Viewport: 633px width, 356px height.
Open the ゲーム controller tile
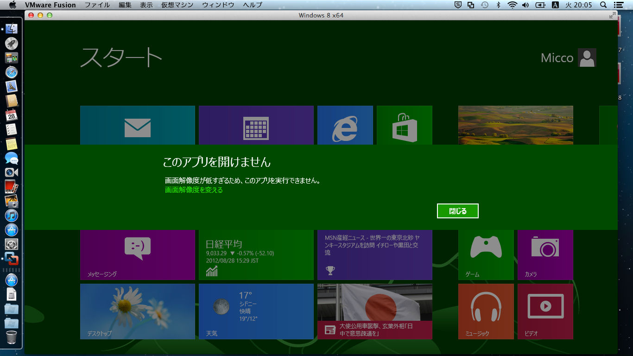coord(486,255)
